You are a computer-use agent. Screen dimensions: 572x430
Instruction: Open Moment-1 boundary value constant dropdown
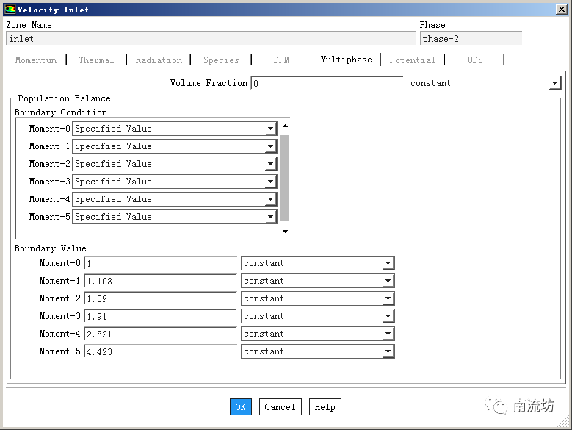pos(388,281)
